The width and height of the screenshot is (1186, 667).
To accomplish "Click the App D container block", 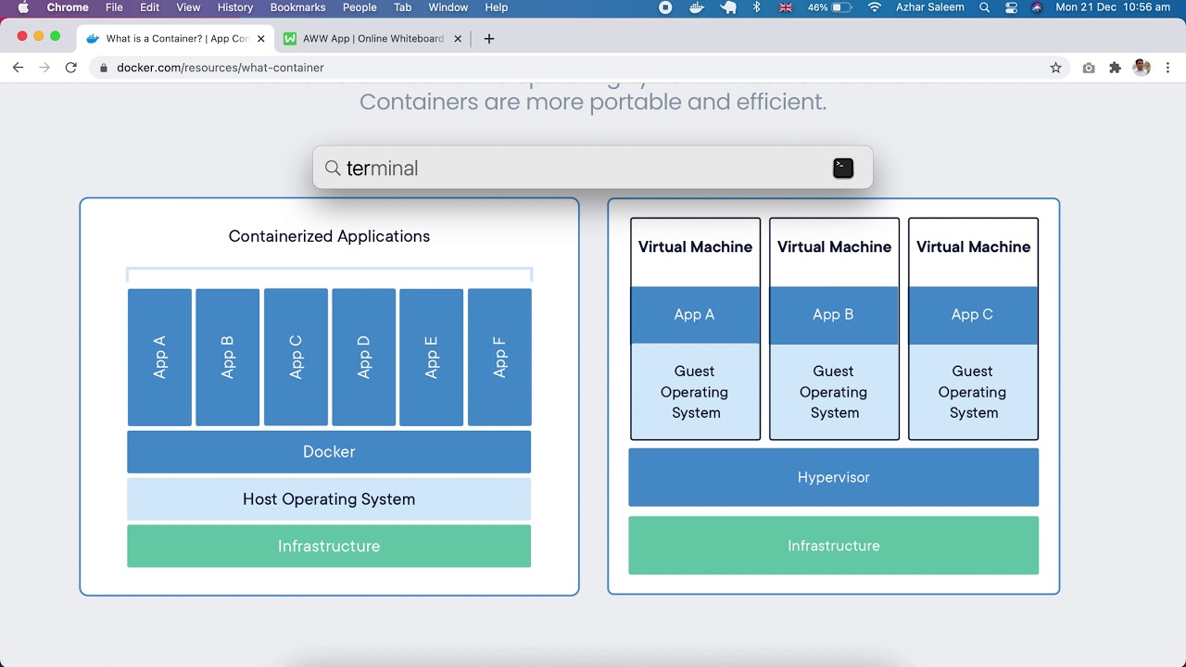I will click(363, 357).
